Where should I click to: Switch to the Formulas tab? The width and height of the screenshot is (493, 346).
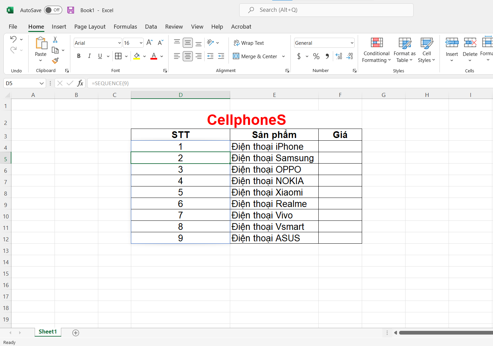(125, 27)
